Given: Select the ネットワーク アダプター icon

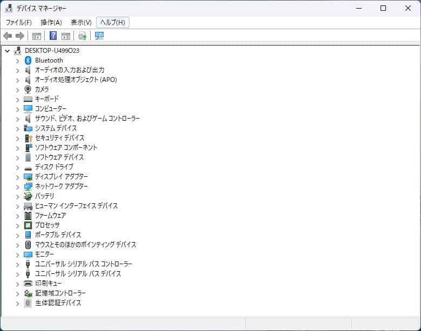Looking at the screenshot, I should point(28,187).
